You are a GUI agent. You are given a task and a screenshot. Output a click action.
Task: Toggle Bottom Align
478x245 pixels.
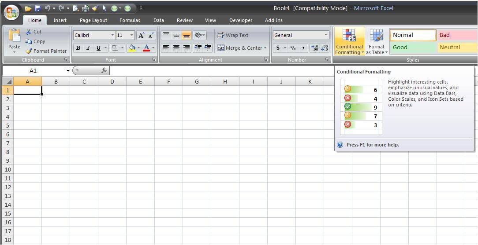click(x=186, y=35)
